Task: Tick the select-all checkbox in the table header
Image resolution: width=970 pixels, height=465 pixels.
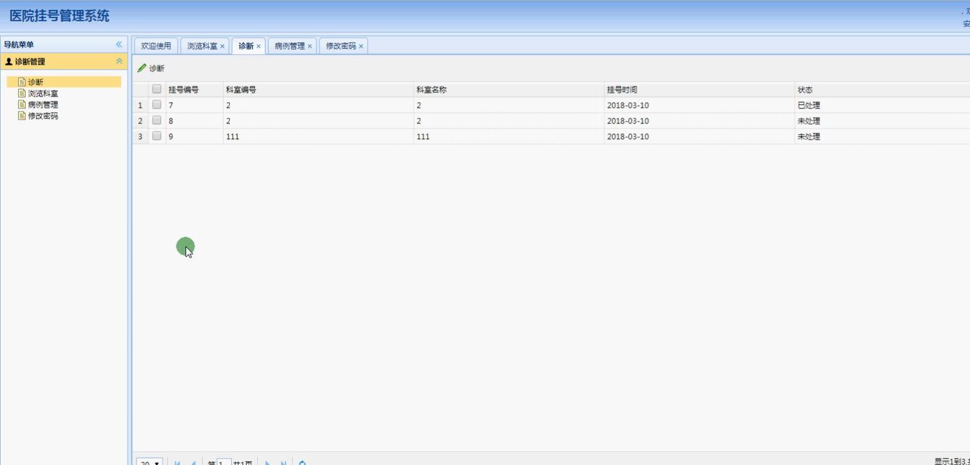Action: tap(157, 89)
